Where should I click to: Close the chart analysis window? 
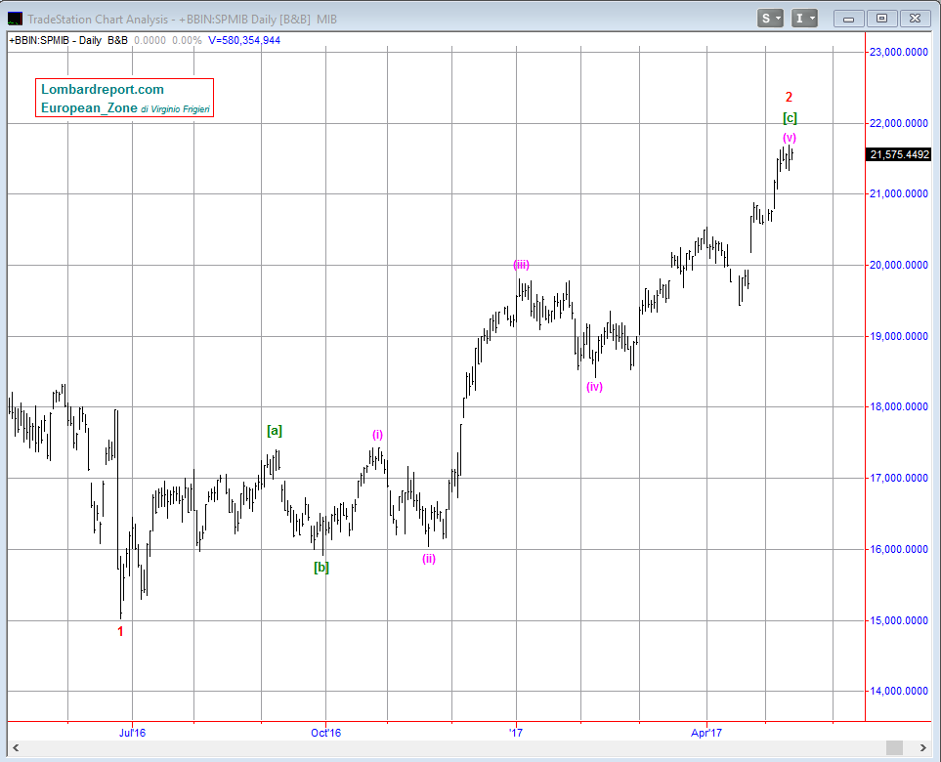pos(915,19)
